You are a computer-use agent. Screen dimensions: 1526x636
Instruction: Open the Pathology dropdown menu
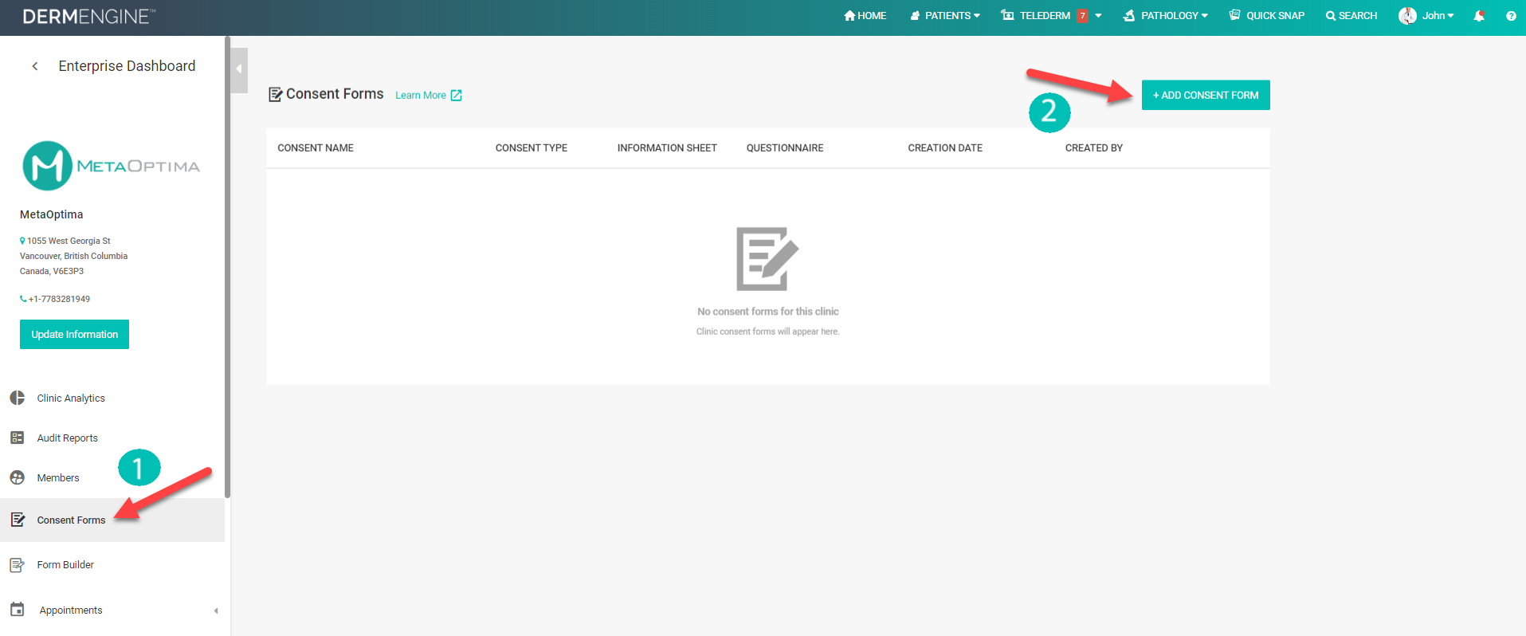[1166, 16]
